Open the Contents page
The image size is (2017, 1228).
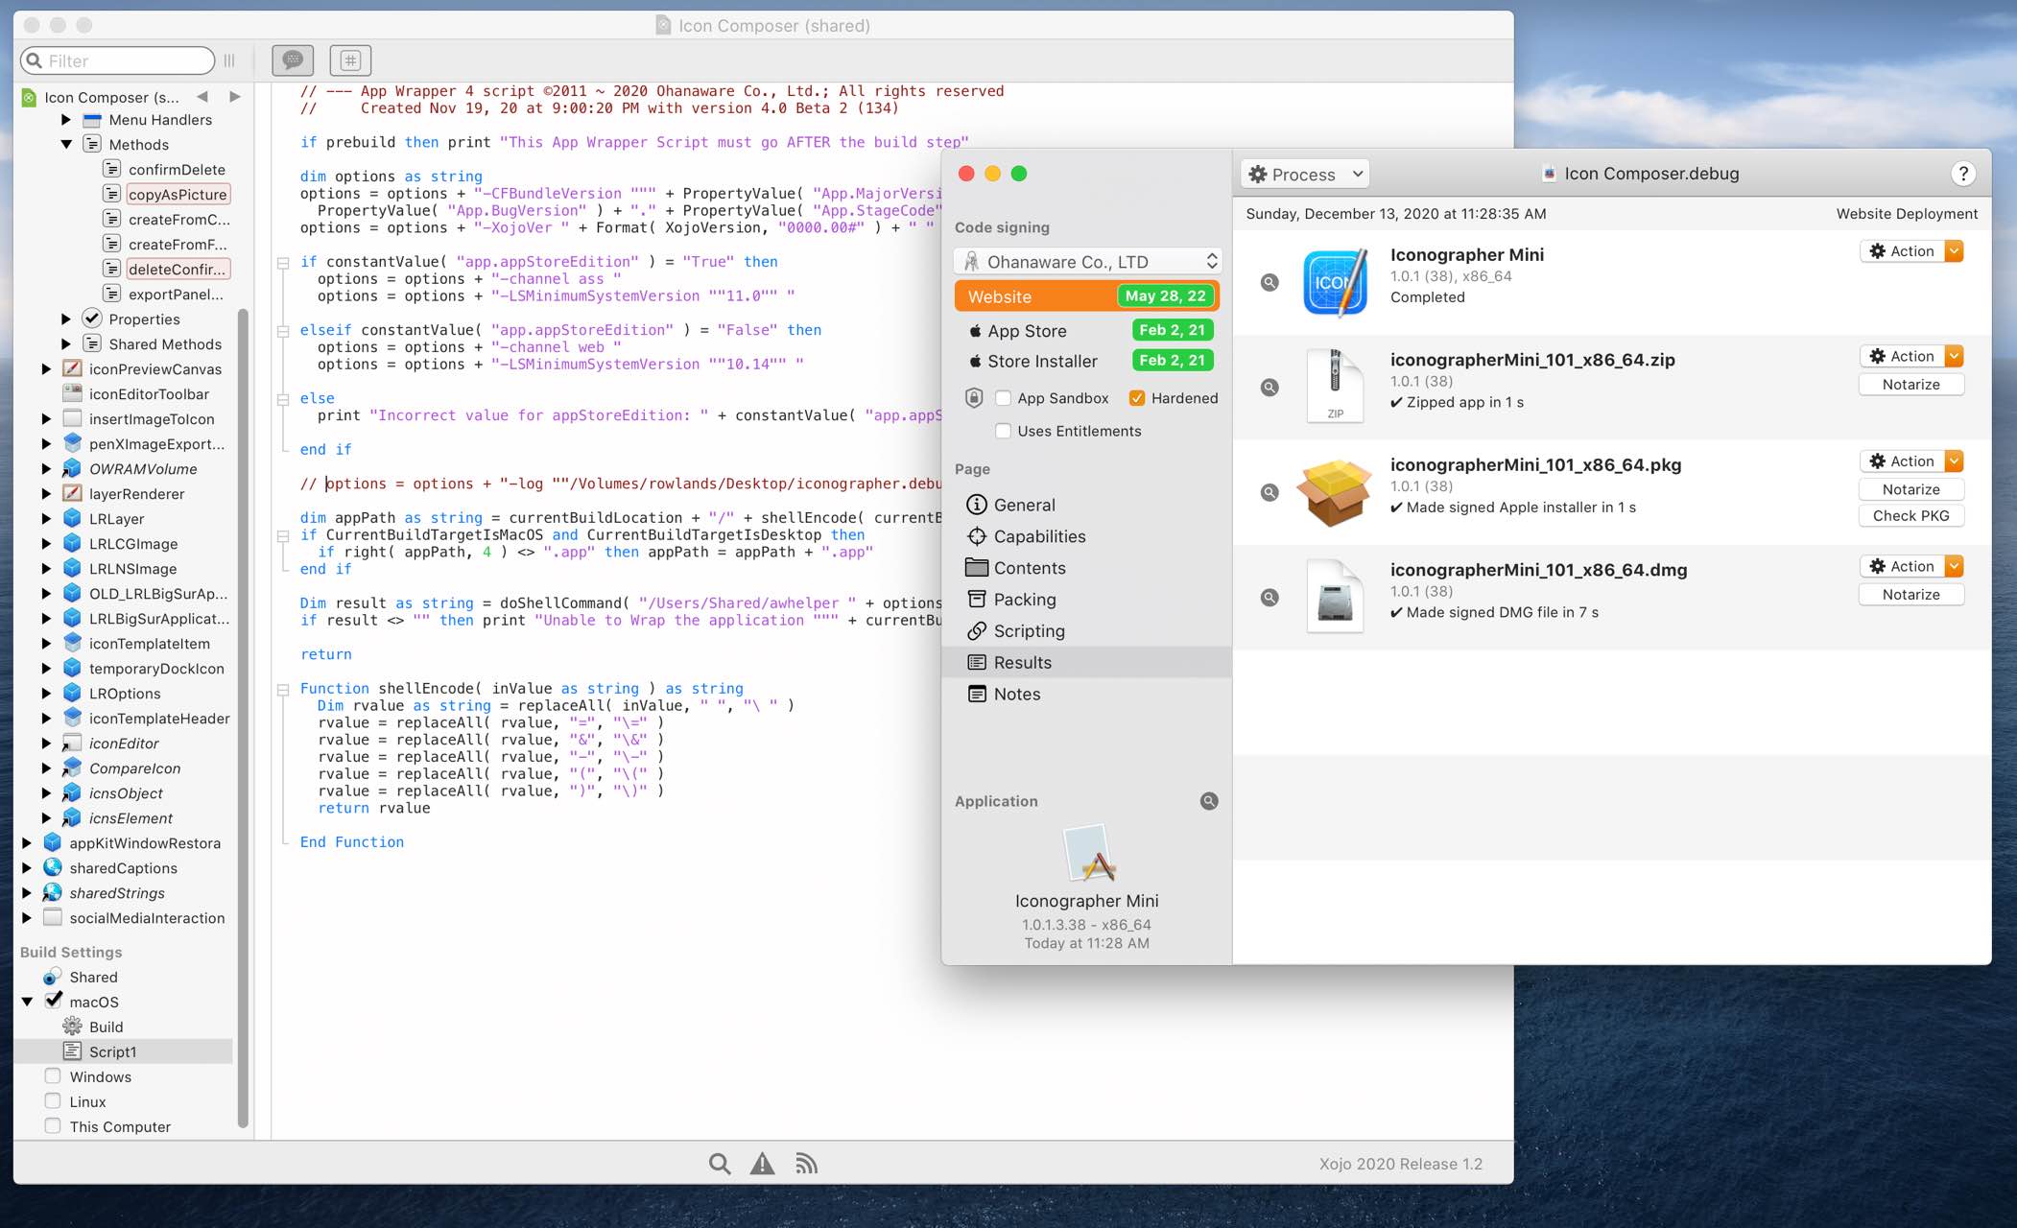[1087, 568]
